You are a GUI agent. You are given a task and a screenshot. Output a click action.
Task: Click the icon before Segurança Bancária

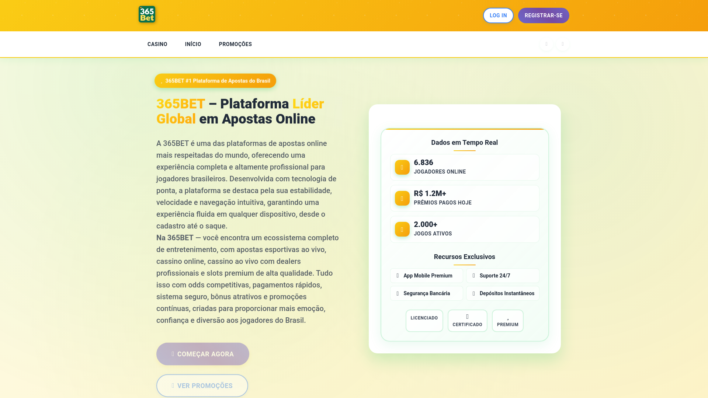pos(398,293)
